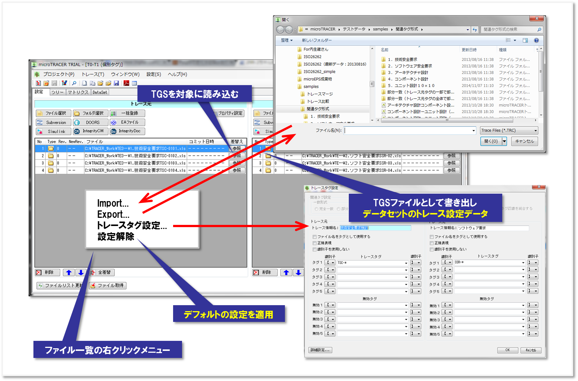Click the DOORS source button
This screenshot has height=381, width=578.
[91, 122]
